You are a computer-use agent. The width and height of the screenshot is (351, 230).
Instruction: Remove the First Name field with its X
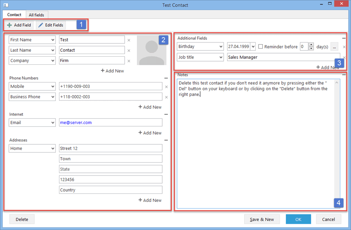point(129,40)
